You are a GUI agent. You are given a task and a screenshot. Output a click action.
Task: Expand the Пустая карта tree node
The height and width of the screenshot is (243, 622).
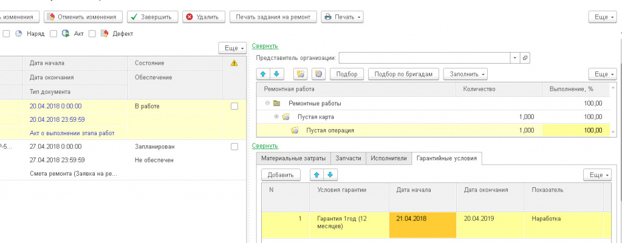277,116
